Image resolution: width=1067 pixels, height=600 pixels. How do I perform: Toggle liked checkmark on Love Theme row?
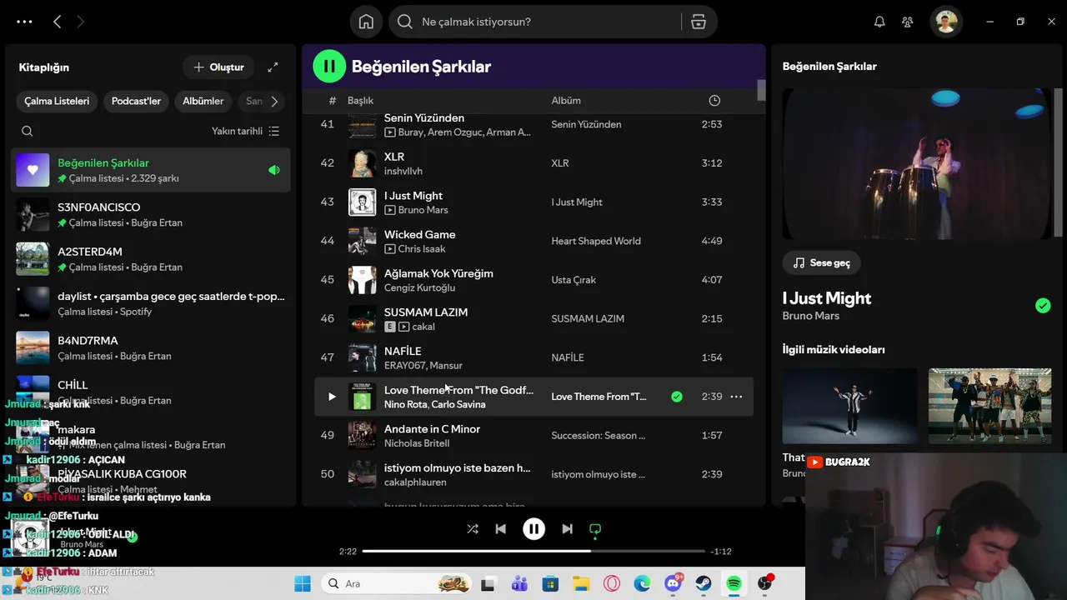(677, 397)
